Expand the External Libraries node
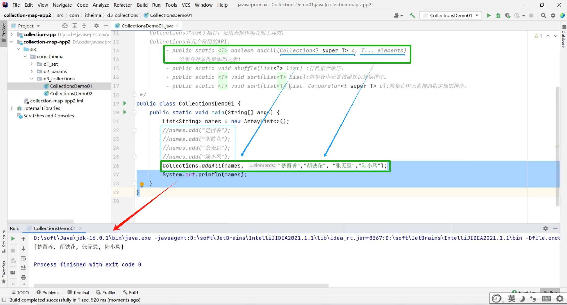Screen dimensions: 567x305 [12, 108]
